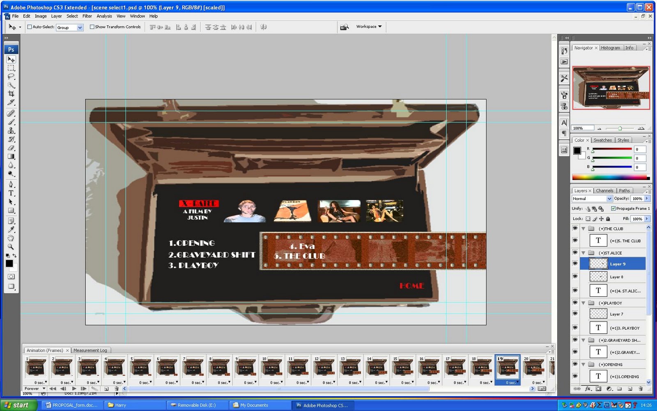657x411 pixels.
Task: Enable the Auto-Select checkbox
Action: (30, 27)
